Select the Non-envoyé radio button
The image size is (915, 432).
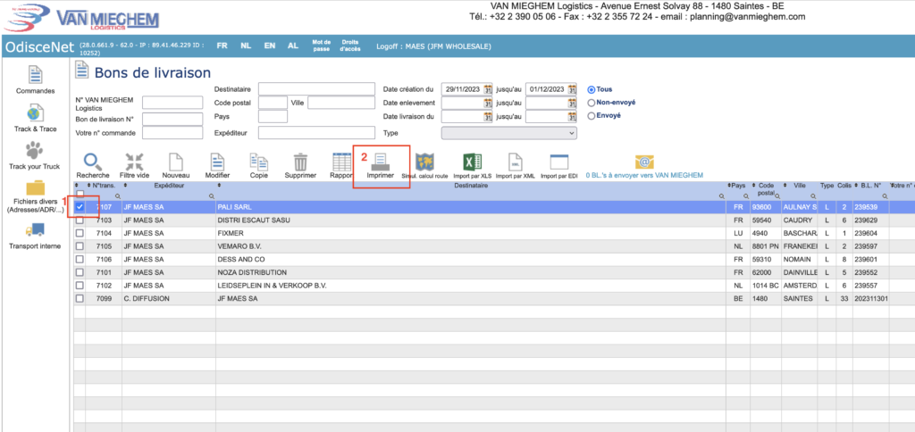pyautogui.click(x=592, y=103)
